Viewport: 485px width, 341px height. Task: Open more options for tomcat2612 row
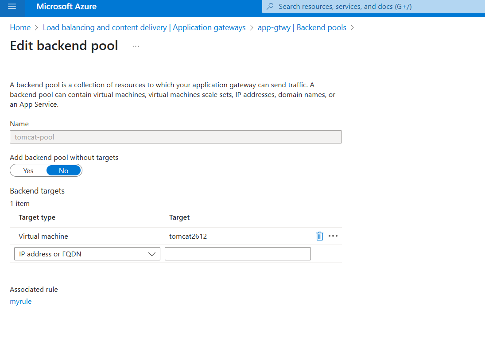pos(333,236)
